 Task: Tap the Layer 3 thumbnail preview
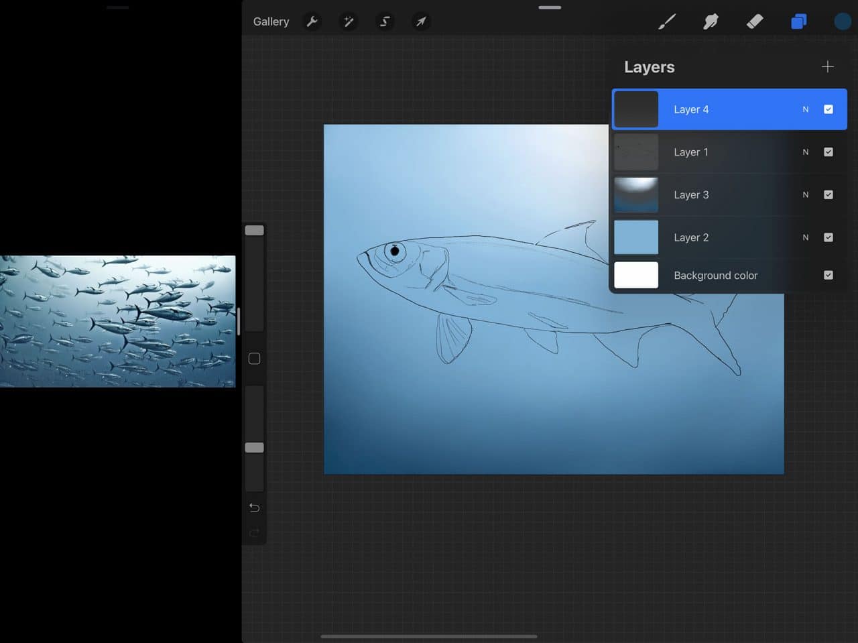[635, 194]
